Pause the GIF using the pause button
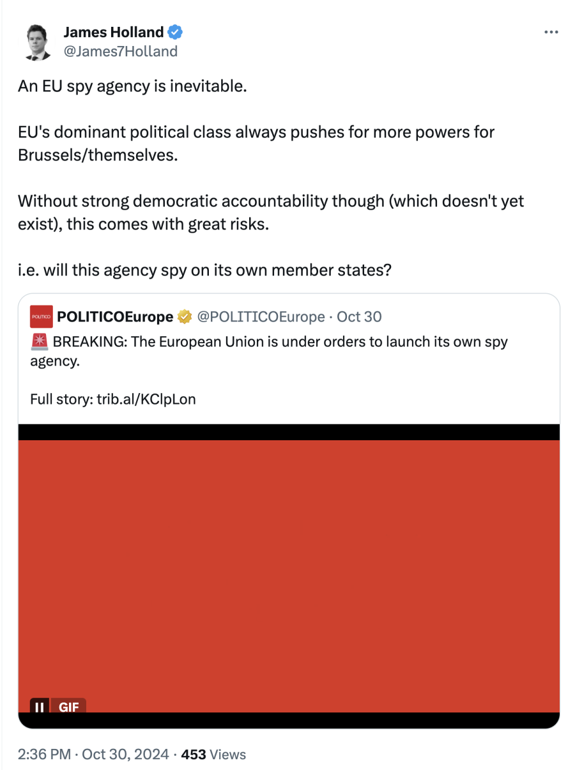The width and height of the screenshot is (575, 770). tap(40, 707)
